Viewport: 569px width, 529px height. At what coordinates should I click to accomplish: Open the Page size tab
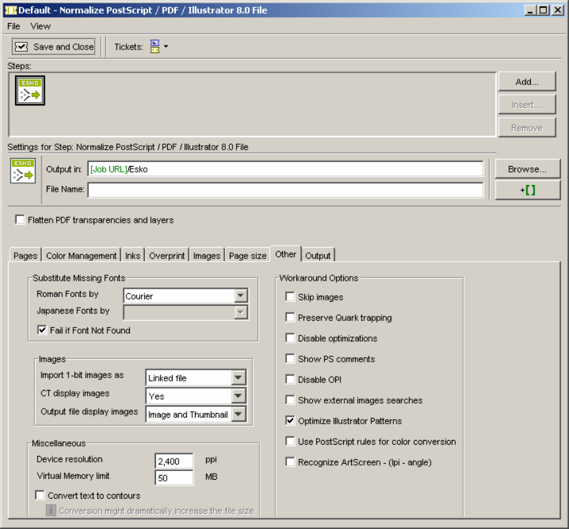coord(248,256)
